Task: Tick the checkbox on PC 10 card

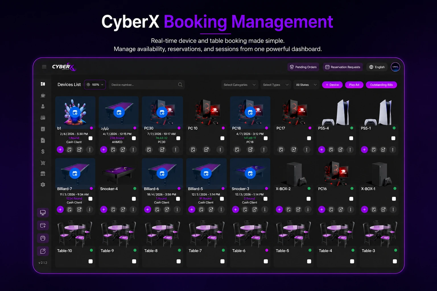Action: point(222,138)
